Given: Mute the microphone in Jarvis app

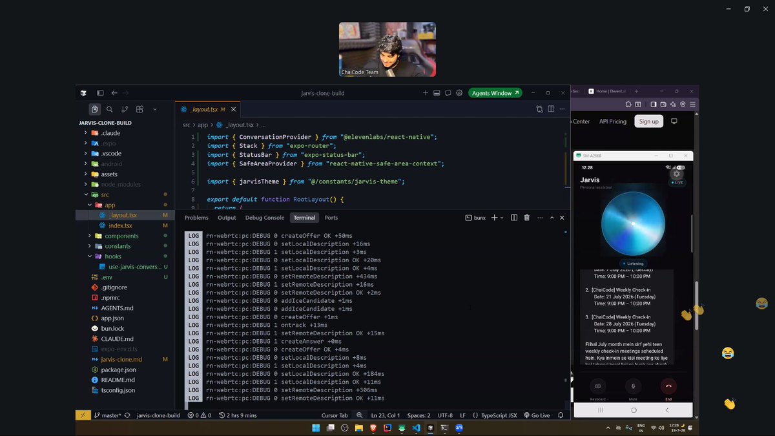Looking at the screenshot, I should pyautogui.click(x=633, y=386).
